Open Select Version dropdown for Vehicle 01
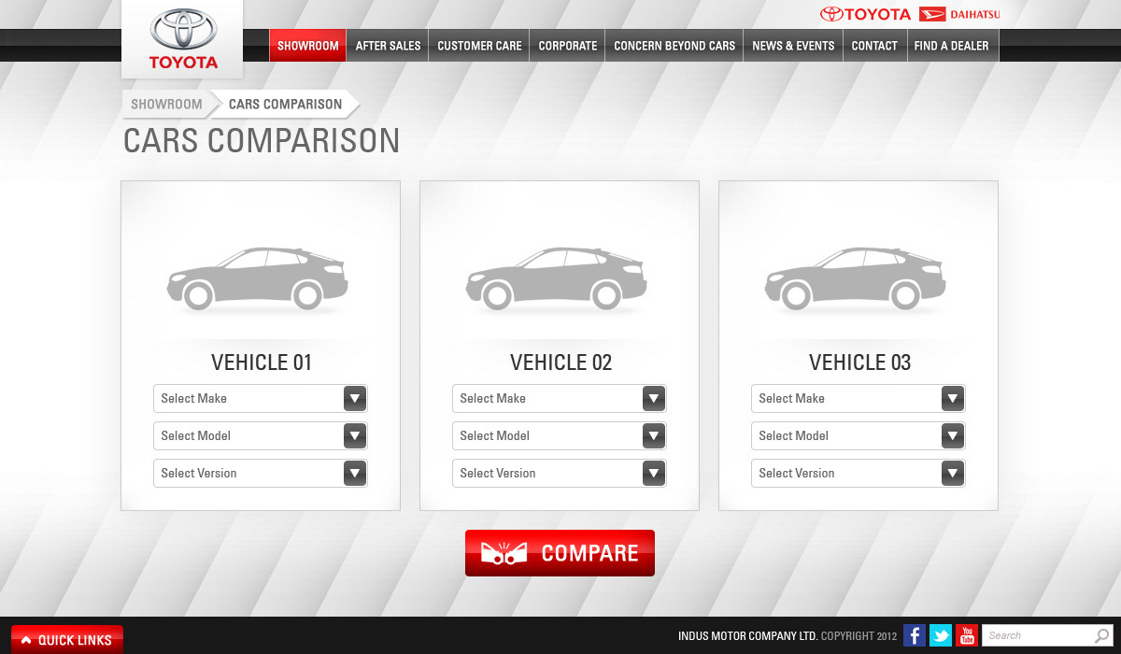The height and width of the screenshot is (654, 1121). (261, 474)
